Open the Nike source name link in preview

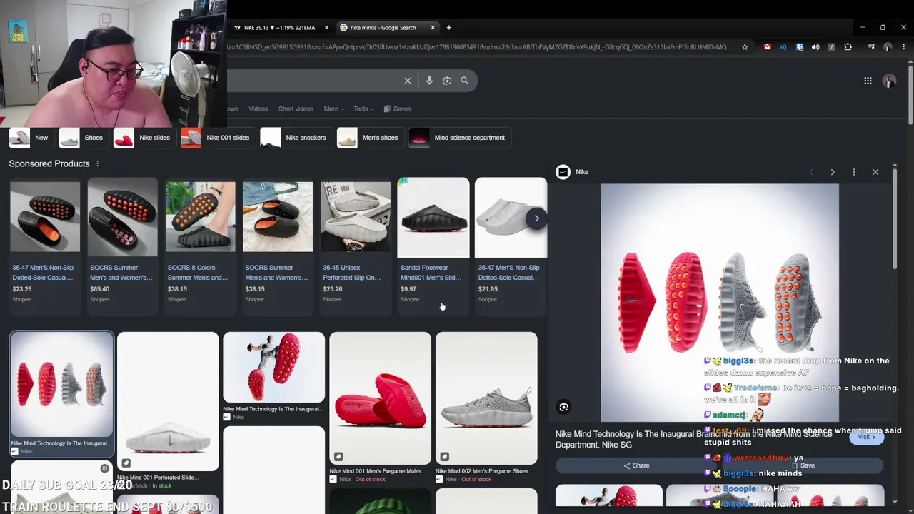[582, 172]
